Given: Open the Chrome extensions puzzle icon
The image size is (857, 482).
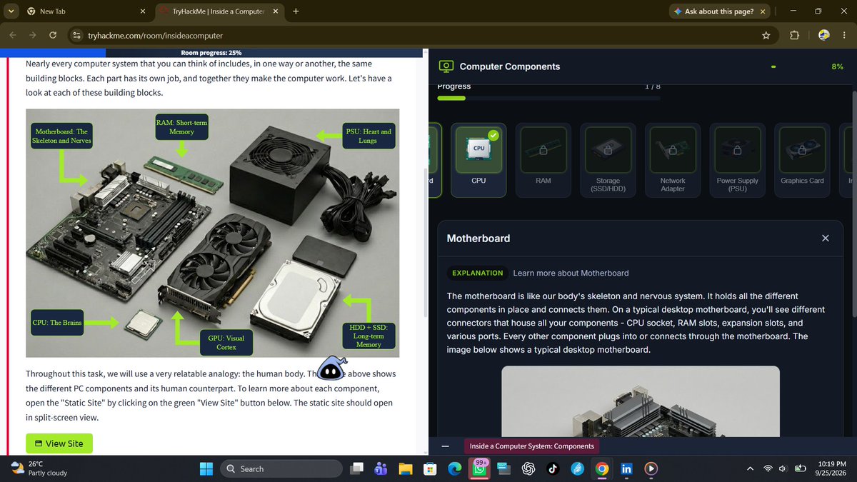Looking at the screenshot, I should click(794, 35).
